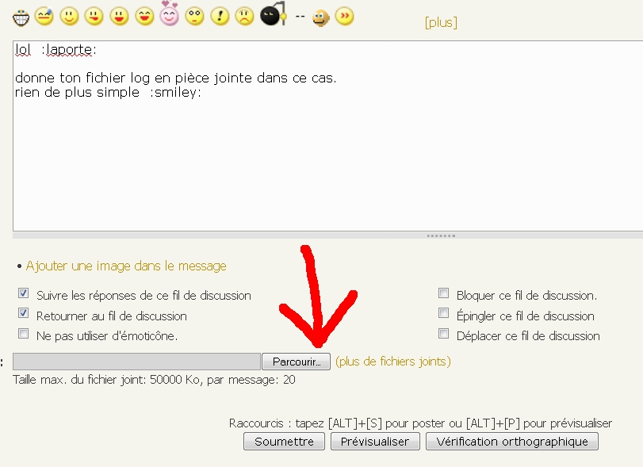
Task: Click the Parcourir... browse button
Action: point(296,362)
